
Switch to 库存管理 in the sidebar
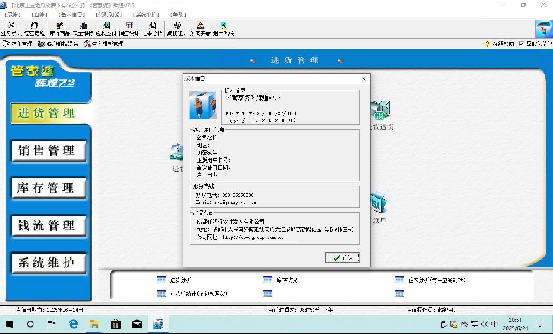point(49,188)
